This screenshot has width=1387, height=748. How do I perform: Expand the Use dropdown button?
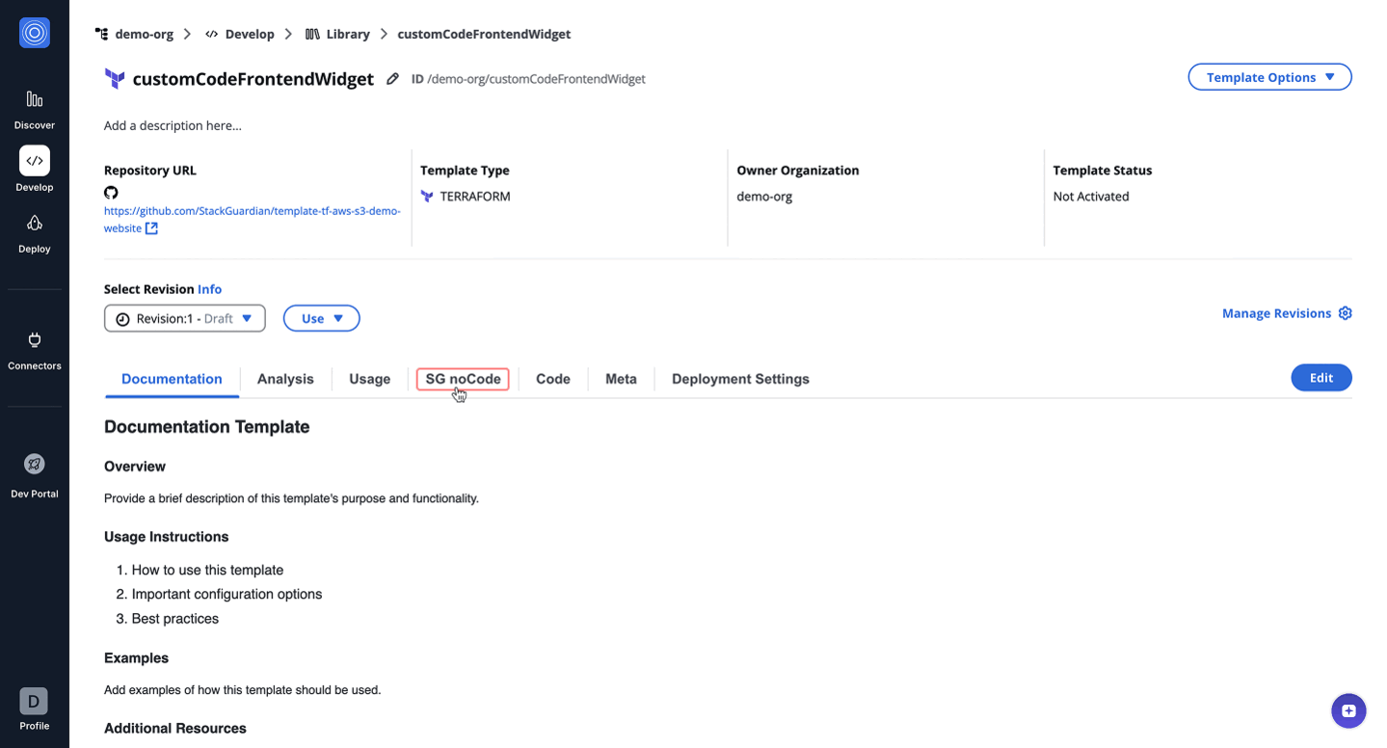point(321,318)
